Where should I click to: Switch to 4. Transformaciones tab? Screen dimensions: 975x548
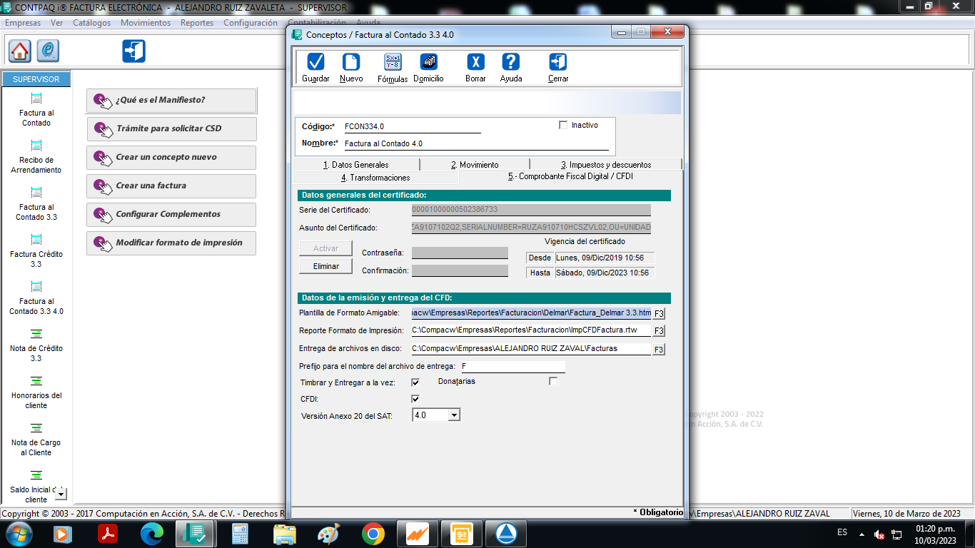point(375,177)
